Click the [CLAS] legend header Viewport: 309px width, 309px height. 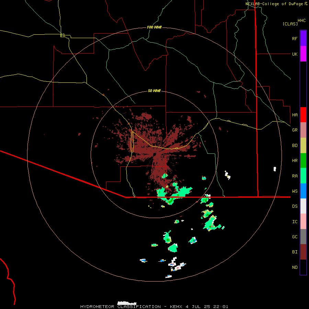(290, 24)
